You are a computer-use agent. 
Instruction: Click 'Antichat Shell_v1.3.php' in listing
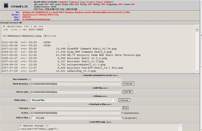(x=85, y=62)
